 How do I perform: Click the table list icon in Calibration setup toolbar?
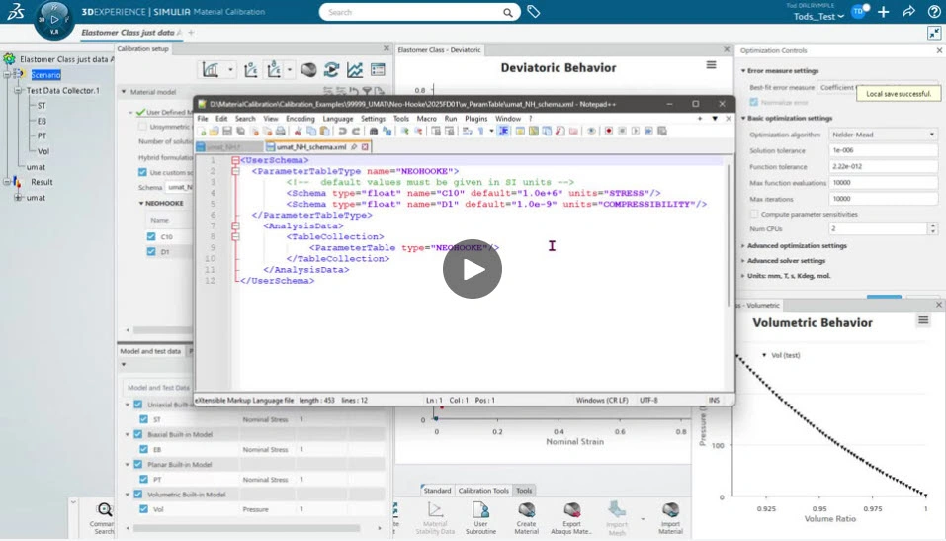pyautogui.click(x=378, y=70)
